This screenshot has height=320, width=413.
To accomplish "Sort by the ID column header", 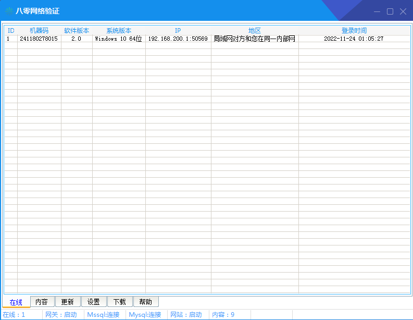I will coord(11,31).
